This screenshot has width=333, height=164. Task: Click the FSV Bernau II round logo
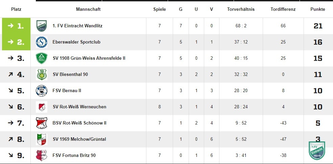(x=41, y=91)
